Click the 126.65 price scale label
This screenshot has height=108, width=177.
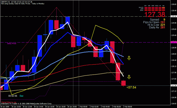click(x=174, y=103)
